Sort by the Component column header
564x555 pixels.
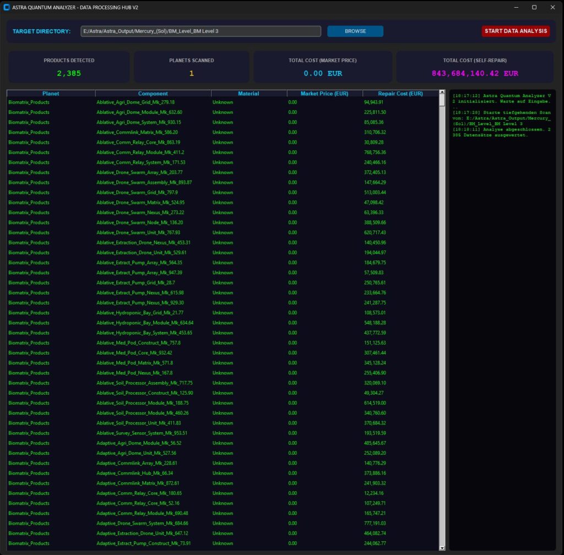153,94
